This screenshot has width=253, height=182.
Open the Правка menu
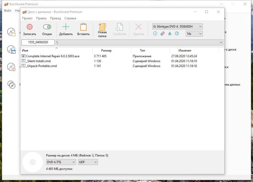(41, 18)
